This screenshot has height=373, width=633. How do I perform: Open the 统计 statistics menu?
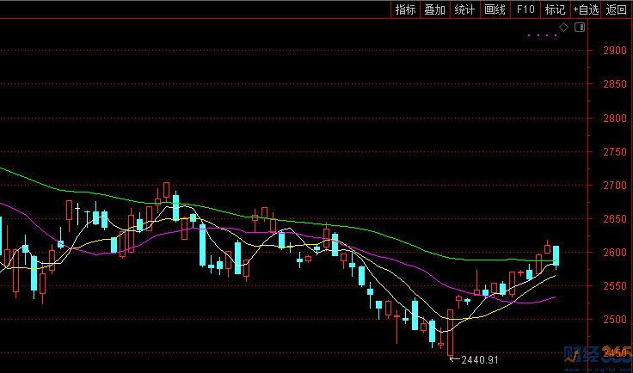pos(464,9)
